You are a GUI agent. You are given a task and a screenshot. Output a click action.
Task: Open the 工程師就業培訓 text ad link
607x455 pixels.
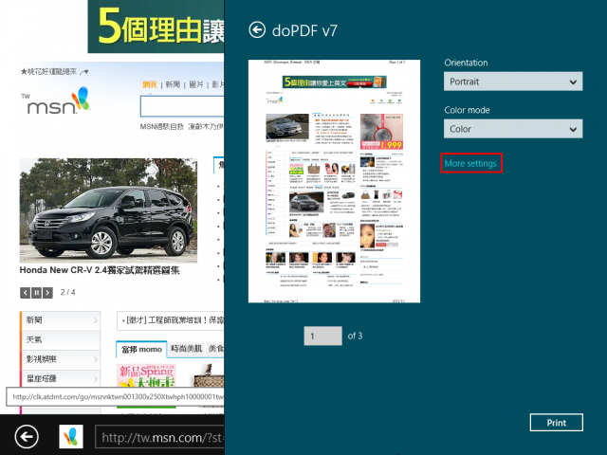click(x=173, y=320)
